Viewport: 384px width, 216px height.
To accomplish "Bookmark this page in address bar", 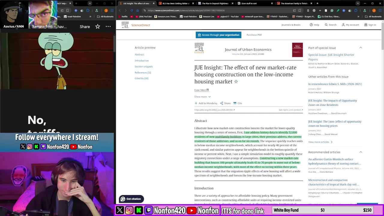I will point(299,10).
